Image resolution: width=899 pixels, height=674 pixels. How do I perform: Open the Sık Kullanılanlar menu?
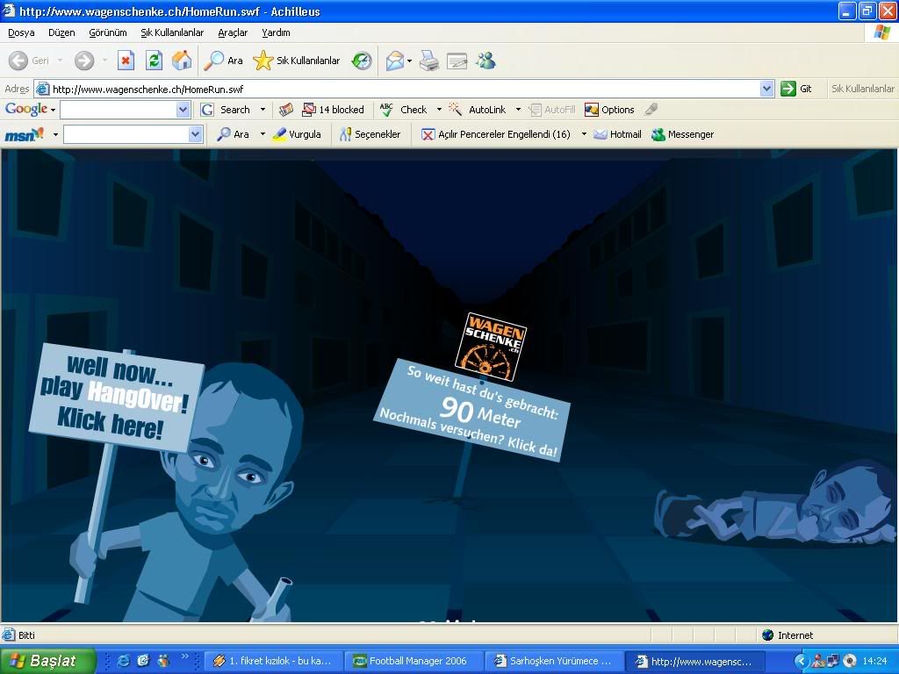[172, 32]
